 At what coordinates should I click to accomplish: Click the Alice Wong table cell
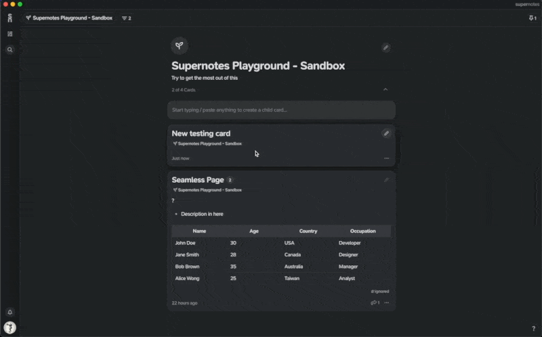click(188, 278)
